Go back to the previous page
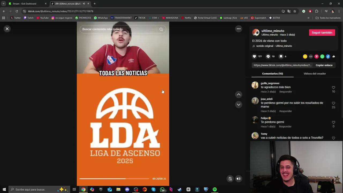This screenshot has height=193, width=343. click(4, 11)
